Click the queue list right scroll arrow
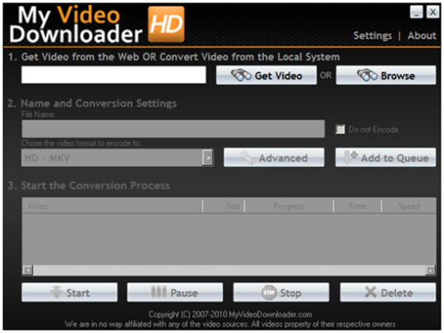Screen dimensions: 444x333 point(430,271)
